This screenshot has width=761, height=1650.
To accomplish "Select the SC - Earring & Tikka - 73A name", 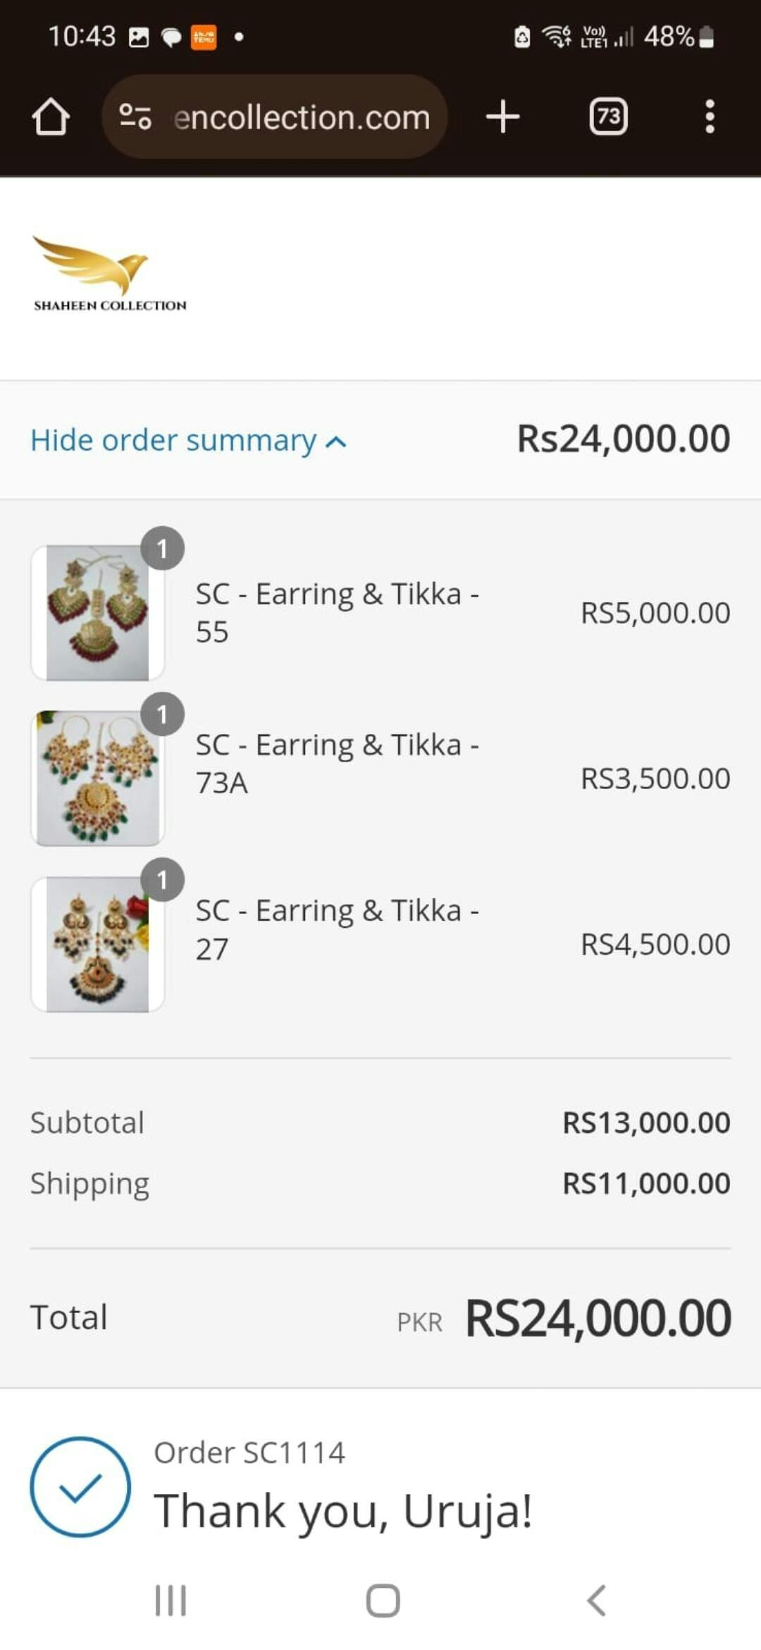I will (337, 764).
